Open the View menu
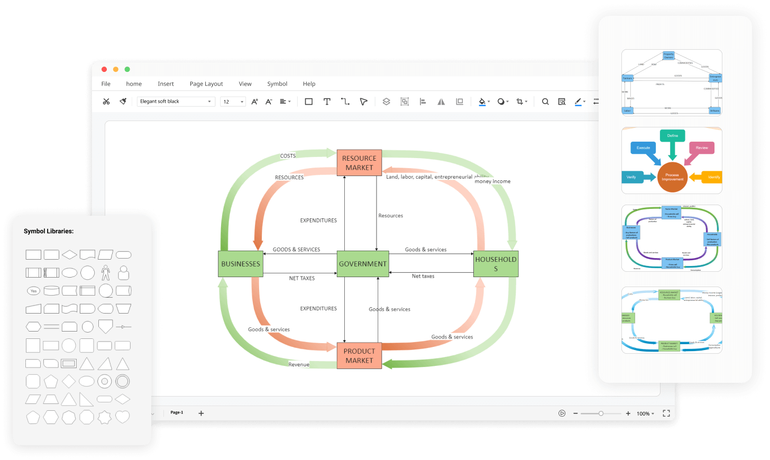The width and height of the screenshot is (770, 460). click(x=245, y=84)
